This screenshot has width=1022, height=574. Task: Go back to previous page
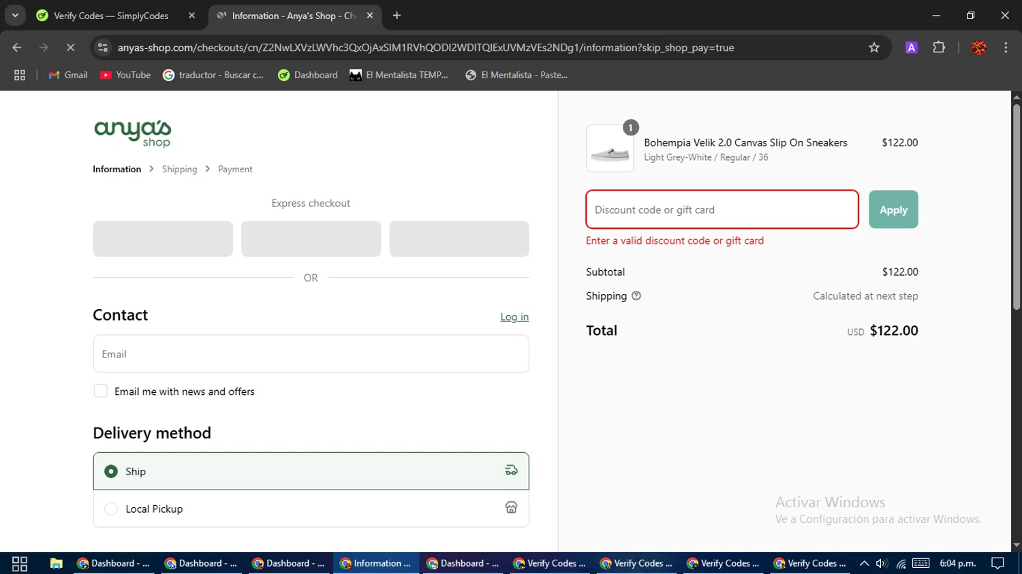point(17,48)
